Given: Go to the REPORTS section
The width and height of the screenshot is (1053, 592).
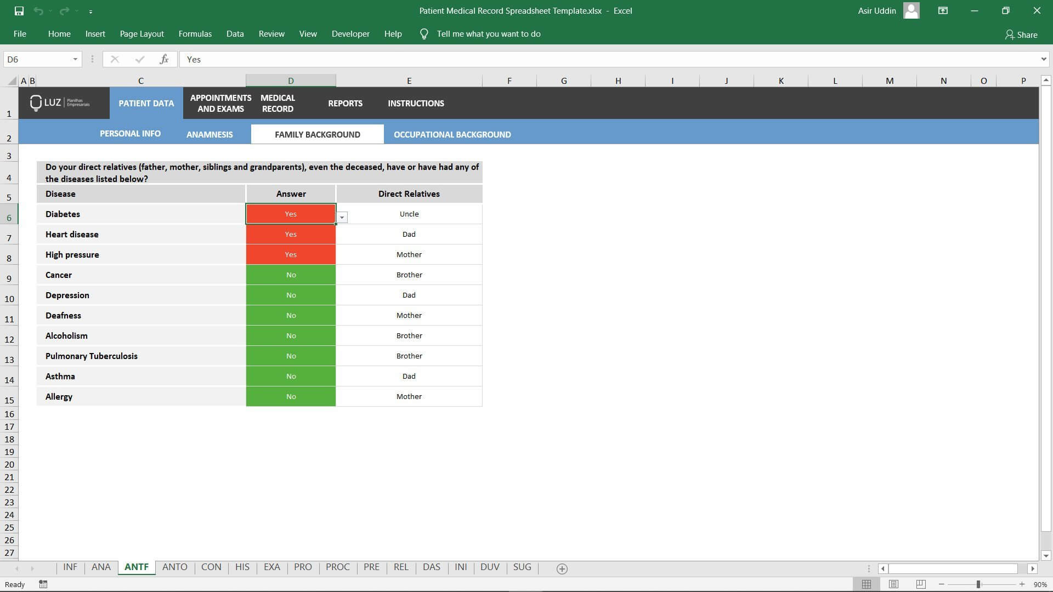Looking at the screenshot, I should click(345, 103).
